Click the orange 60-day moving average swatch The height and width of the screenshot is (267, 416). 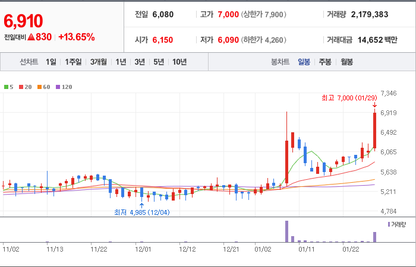[39, 87]
